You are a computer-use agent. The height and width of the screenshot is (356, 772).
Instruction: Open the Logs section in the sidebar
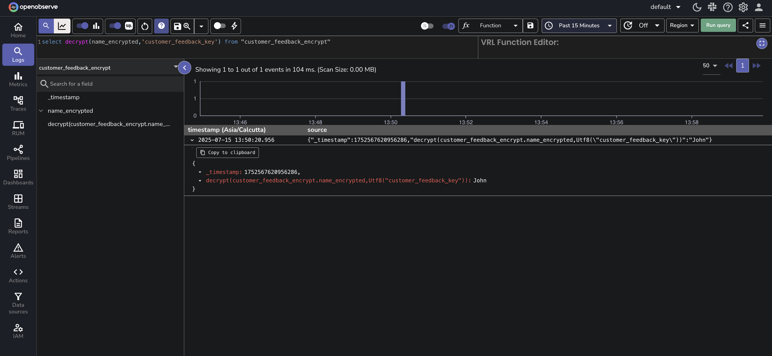[x=18, y=55]
